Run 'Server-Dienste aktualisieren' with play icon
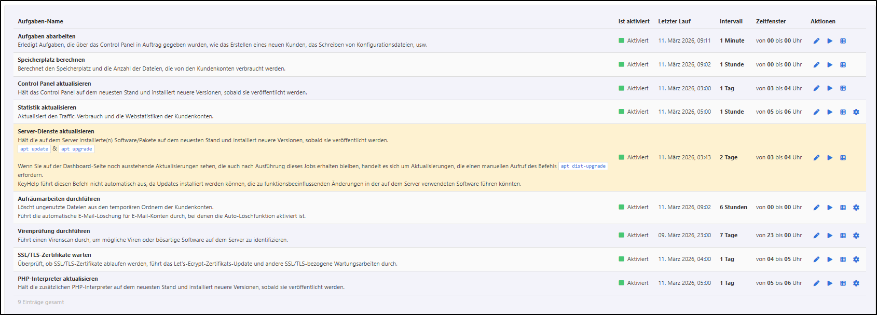 [x=830, y=158]
